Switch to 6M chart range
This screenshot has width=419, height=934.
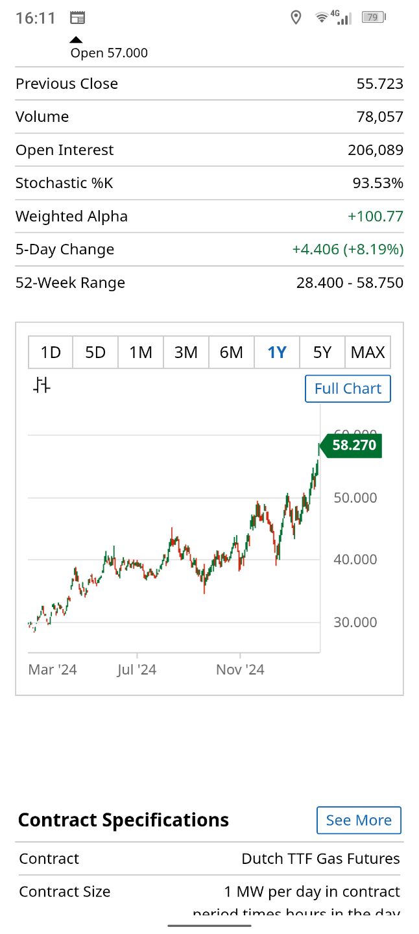(x=232, y=352)
